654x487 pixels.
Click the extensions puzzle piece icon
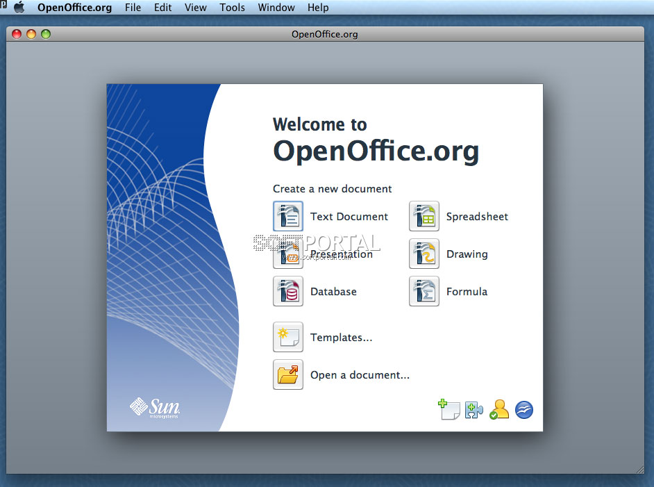click(x=473, y=410)
